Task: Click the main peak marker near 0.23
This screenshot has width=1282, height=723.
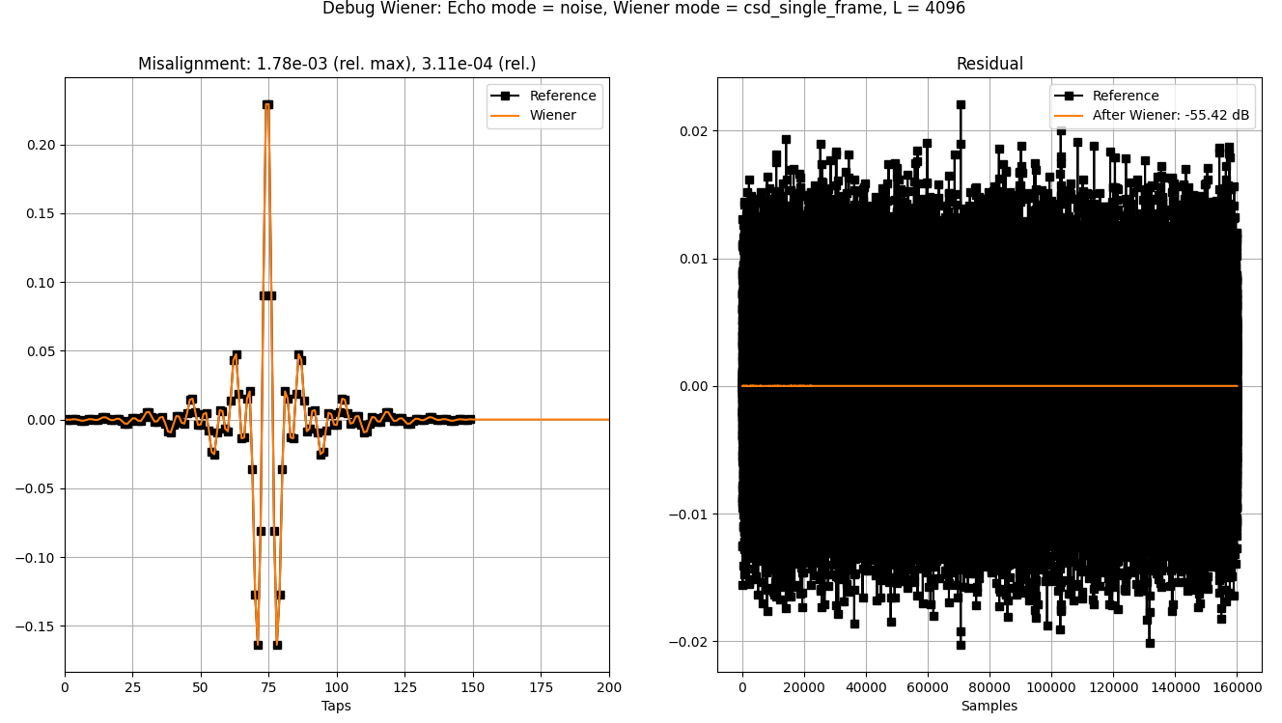Action: click(x=267, y=104)
